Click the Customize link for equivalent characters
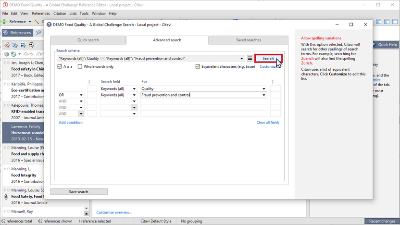This screenshot has height=225, width=400. [269, 66]
